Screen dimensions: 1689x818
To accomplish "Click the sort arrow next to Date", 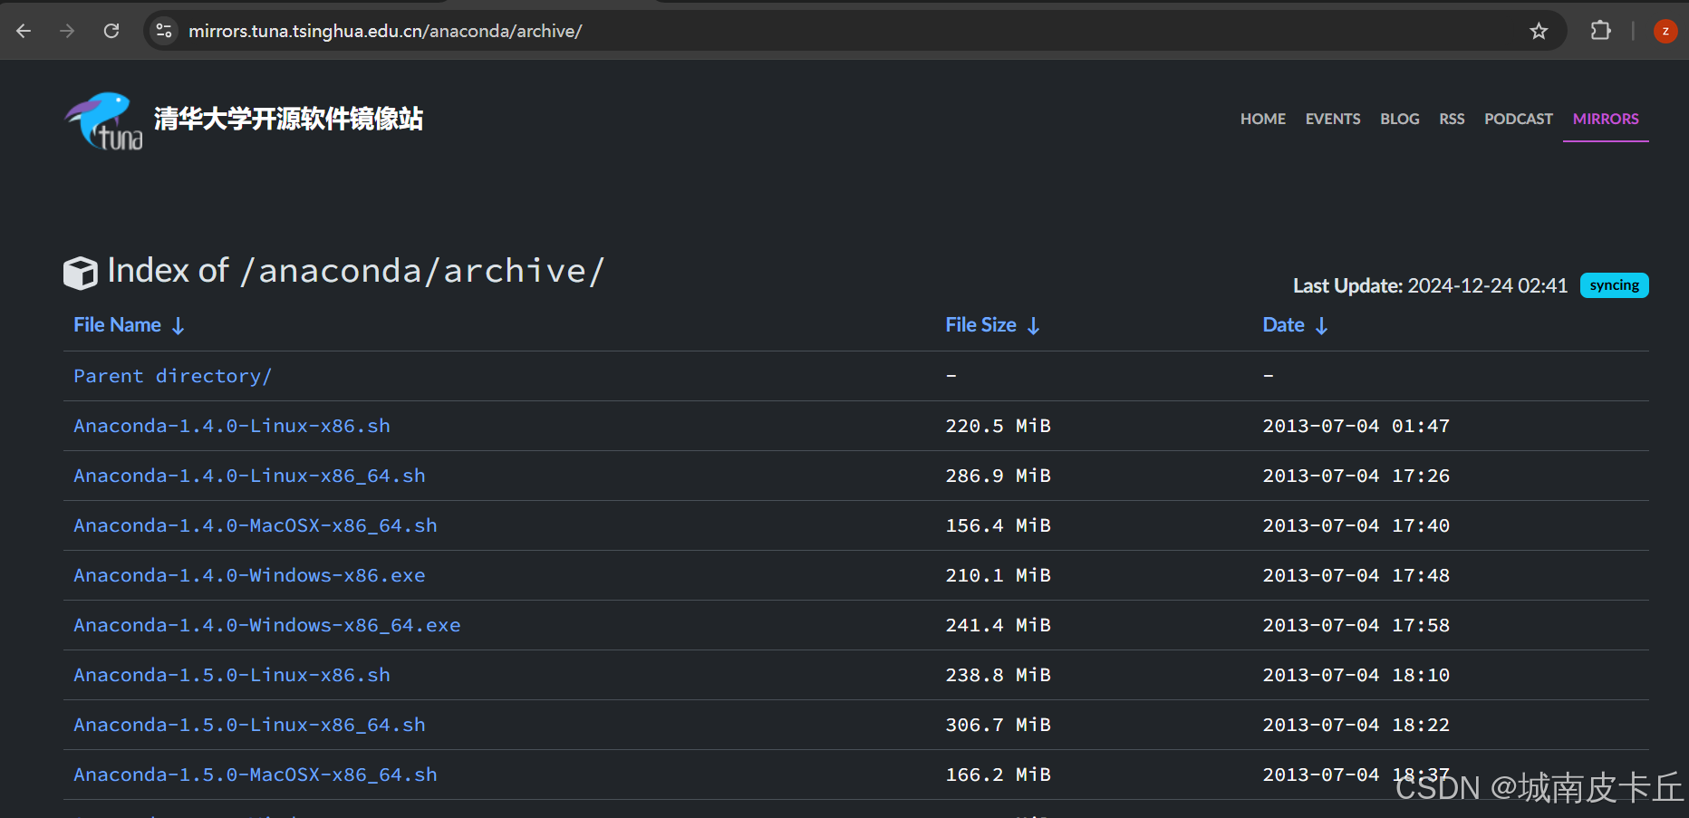I will coord(1322,326).
